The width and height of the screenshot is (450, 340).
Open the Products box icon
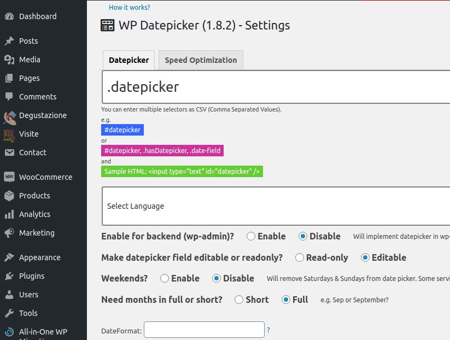tap(9, 196)
